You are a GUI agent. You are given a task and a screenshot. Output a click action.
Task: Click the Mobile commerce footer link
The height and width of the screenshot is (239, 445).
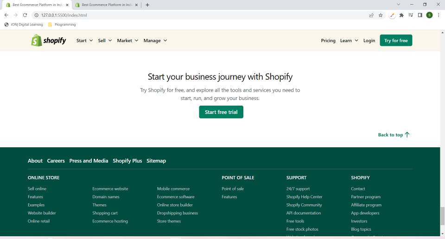click(x=173, y=189)
